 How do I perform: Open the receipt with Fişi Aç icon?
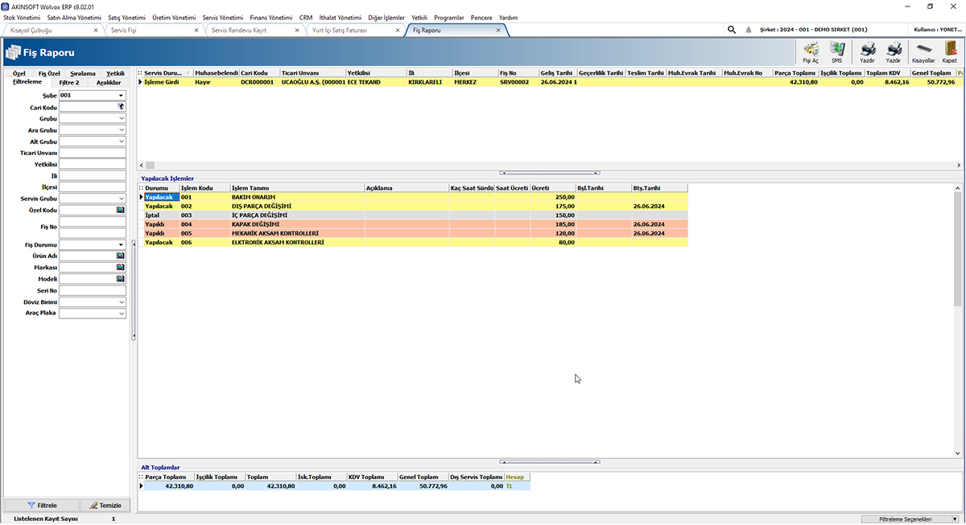click(811, 51)
